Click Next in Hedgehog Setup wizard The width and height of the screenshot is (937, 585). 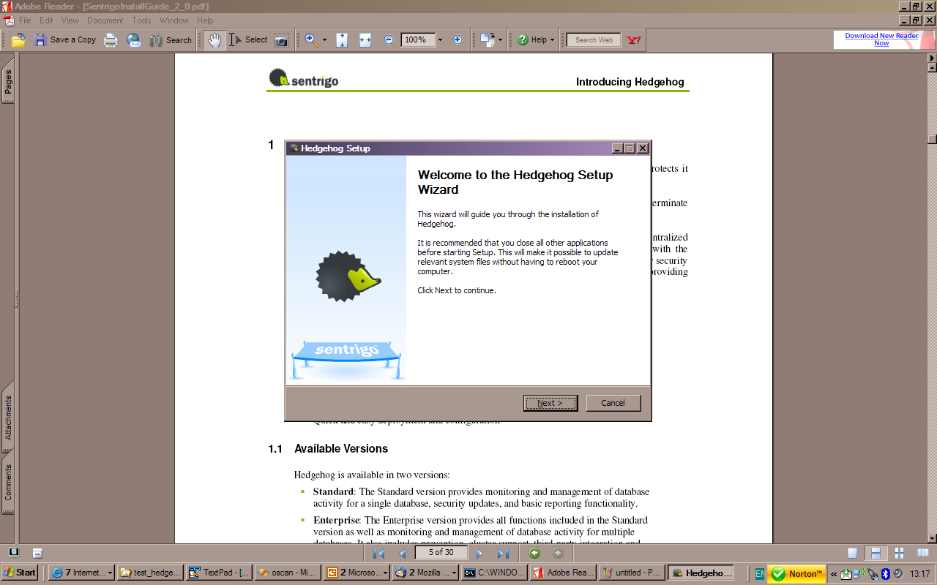[550, 403]
